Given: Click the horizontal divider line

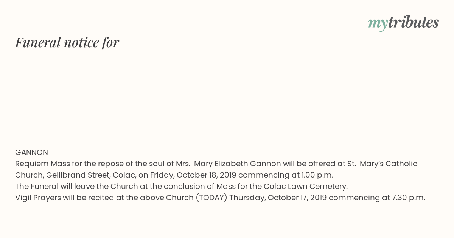Looking at the screenshot, I should point(227,134).
